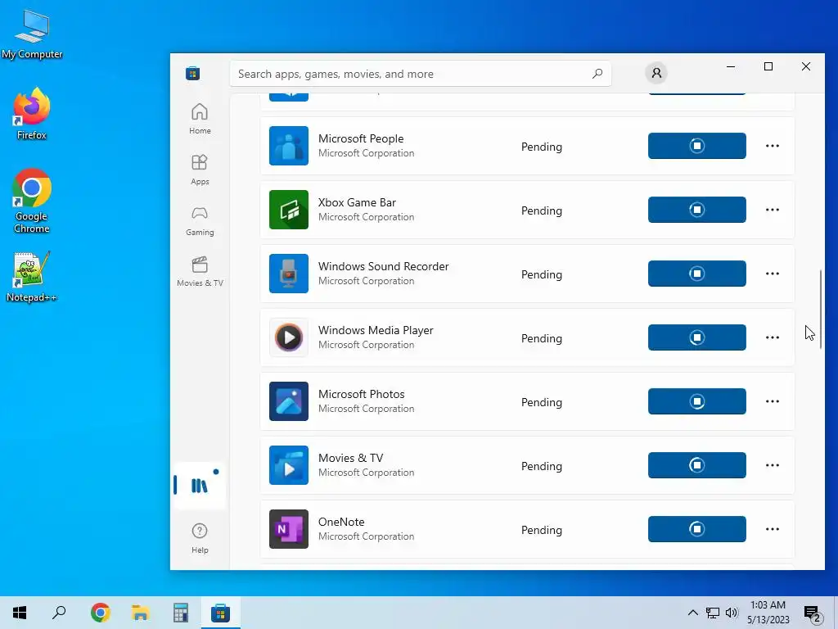Stop the Microsoft Photos pending update

tap(697, 401)
